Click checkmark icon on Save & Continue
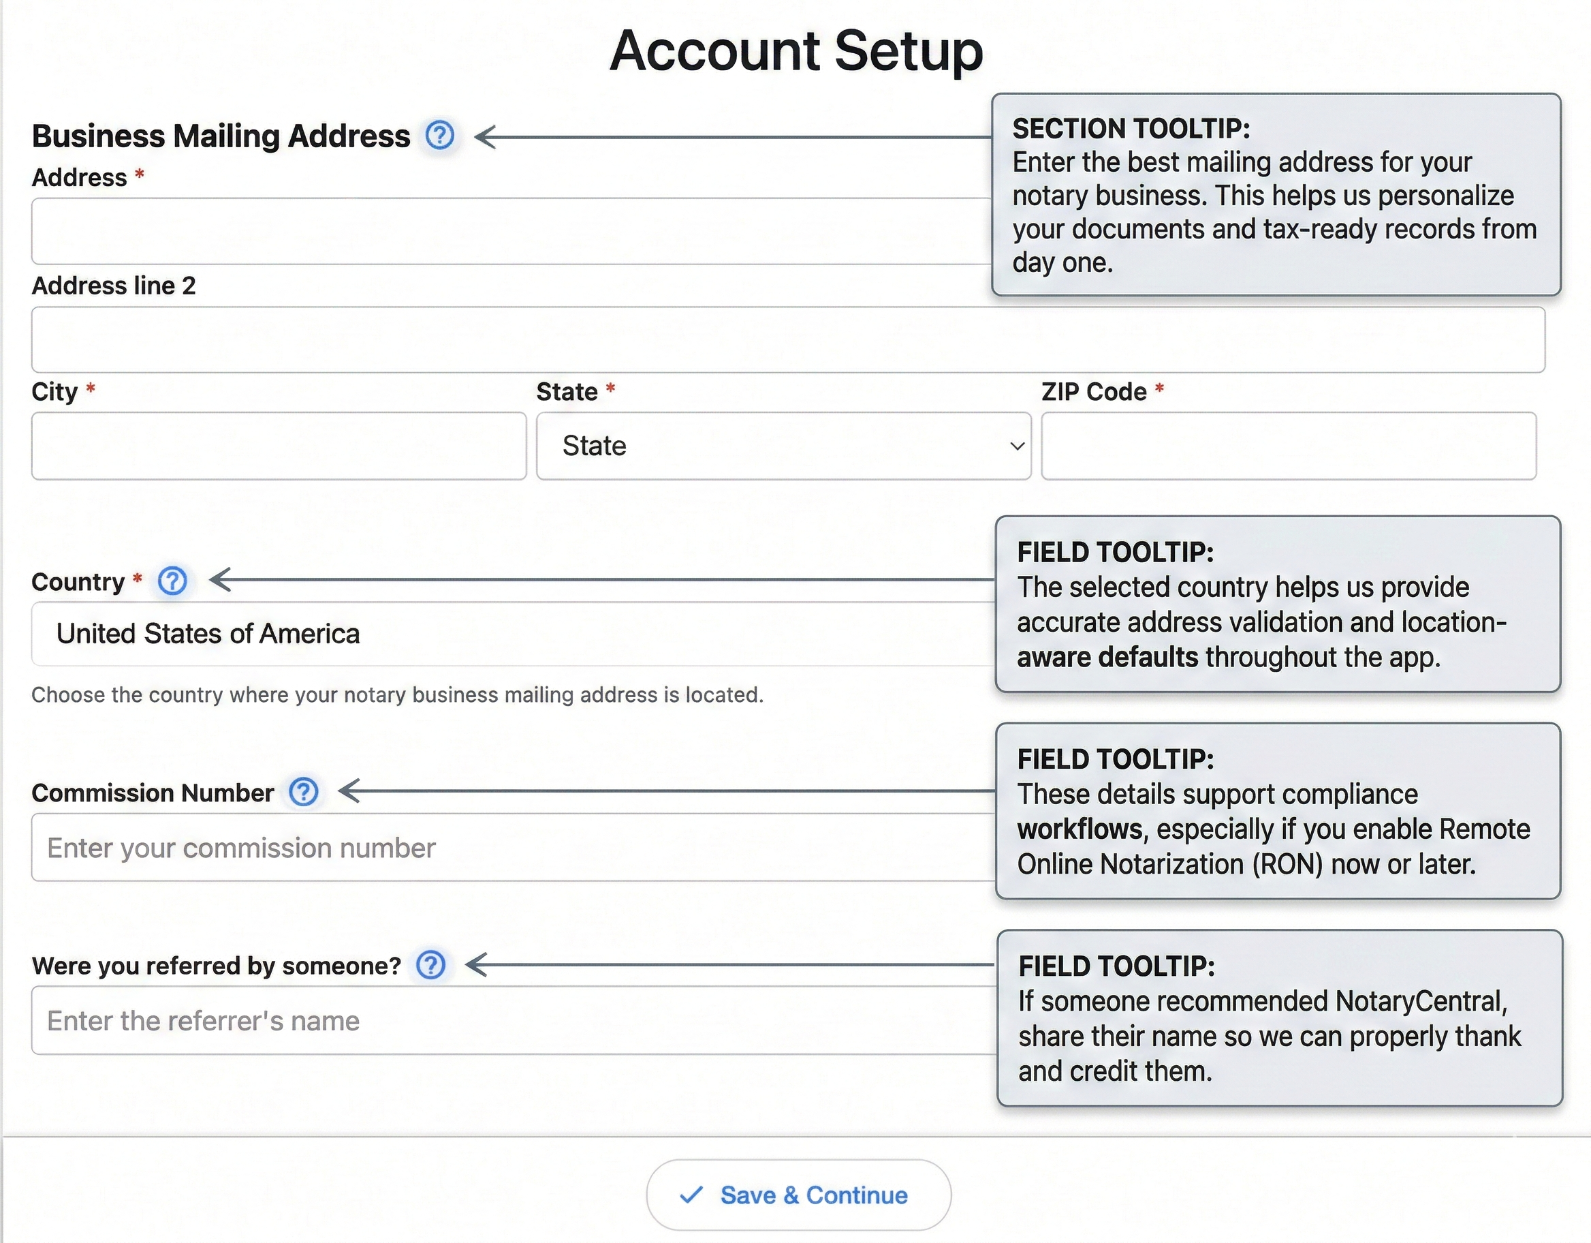Screen dimensions: 1591x1243 coord(691,1195)
